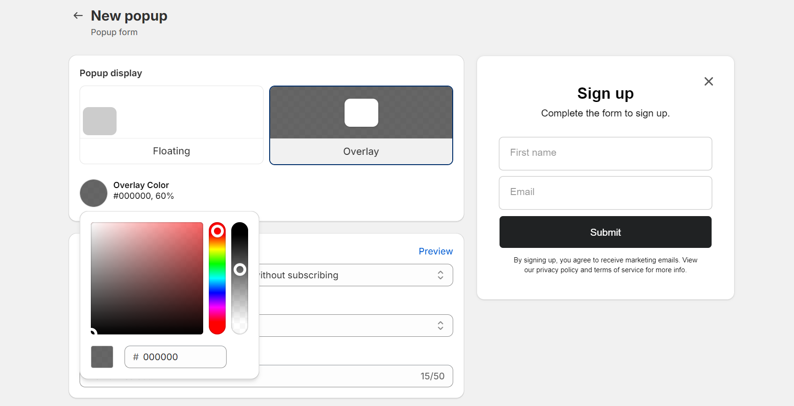Expand the 'without subscribing' dropdown
Viewport: 794px width, 406px height.
click(356, 275)
